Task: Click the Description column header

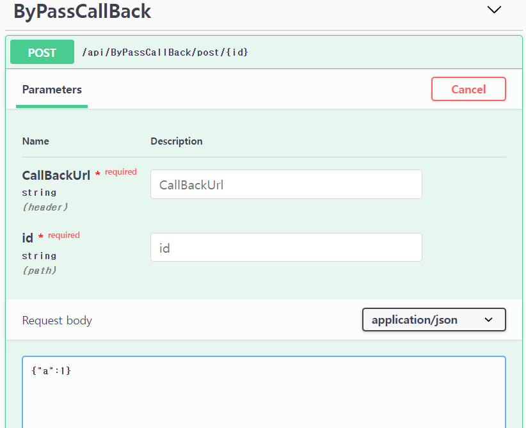Action: 177,141
